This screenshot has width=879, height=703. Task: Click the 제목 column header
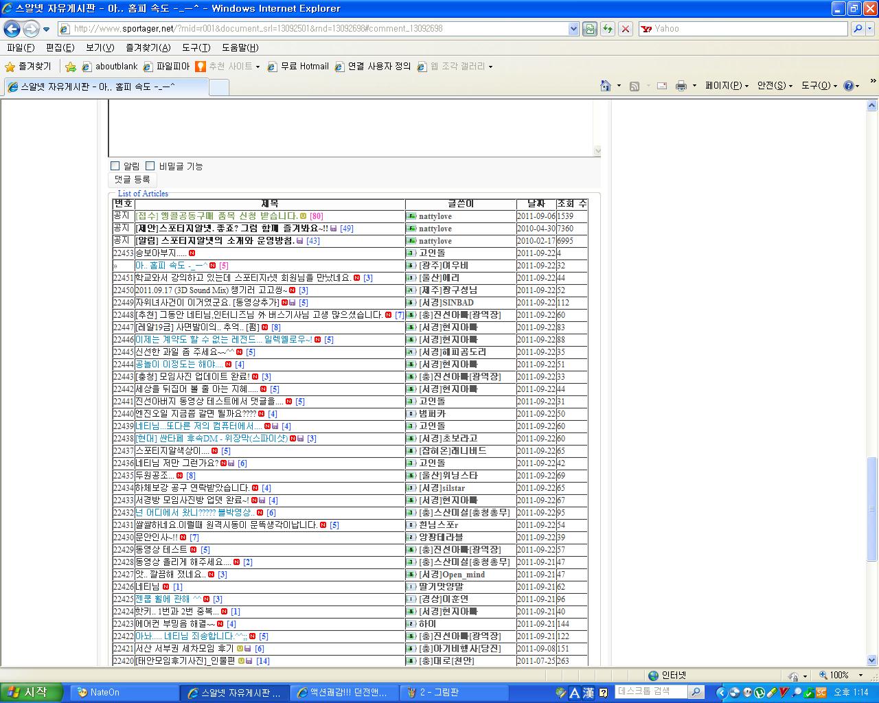270,204
